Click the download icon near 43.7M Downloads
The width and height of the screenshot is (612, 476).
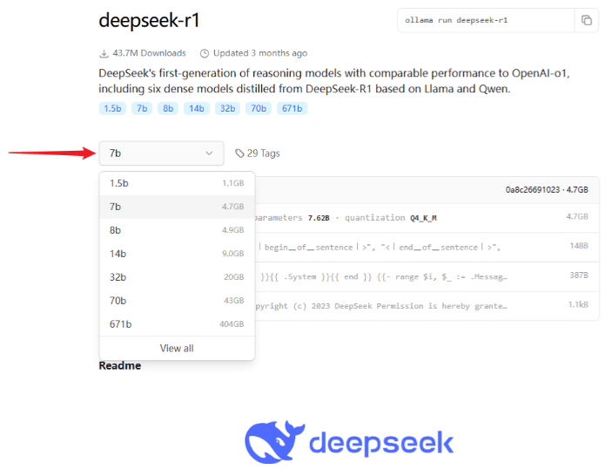pyautogui.click(x=104, y=52)
